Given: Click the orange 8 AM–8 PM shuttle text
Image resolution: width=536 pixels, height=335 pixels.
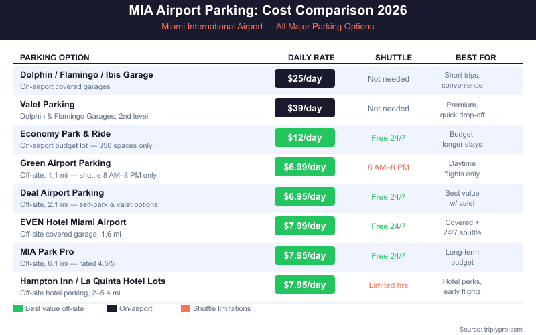Looking at the screenshot, I should point(389,167).
